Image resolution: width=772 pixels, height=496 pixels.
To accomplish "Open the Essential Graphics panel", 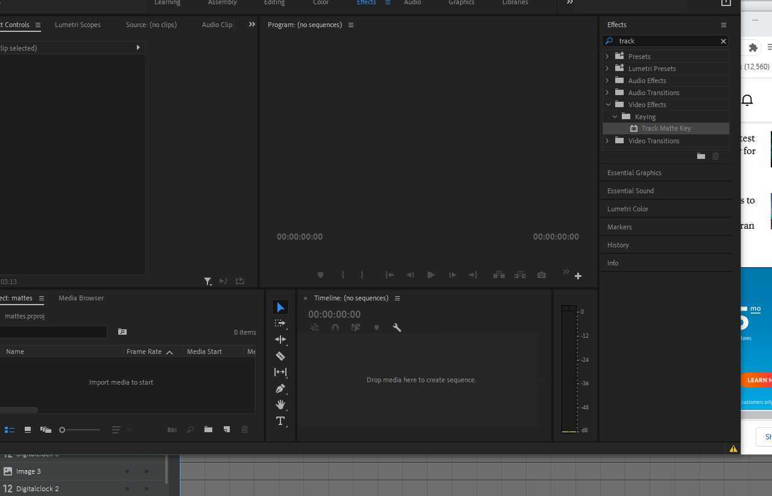I will [634, 173].
